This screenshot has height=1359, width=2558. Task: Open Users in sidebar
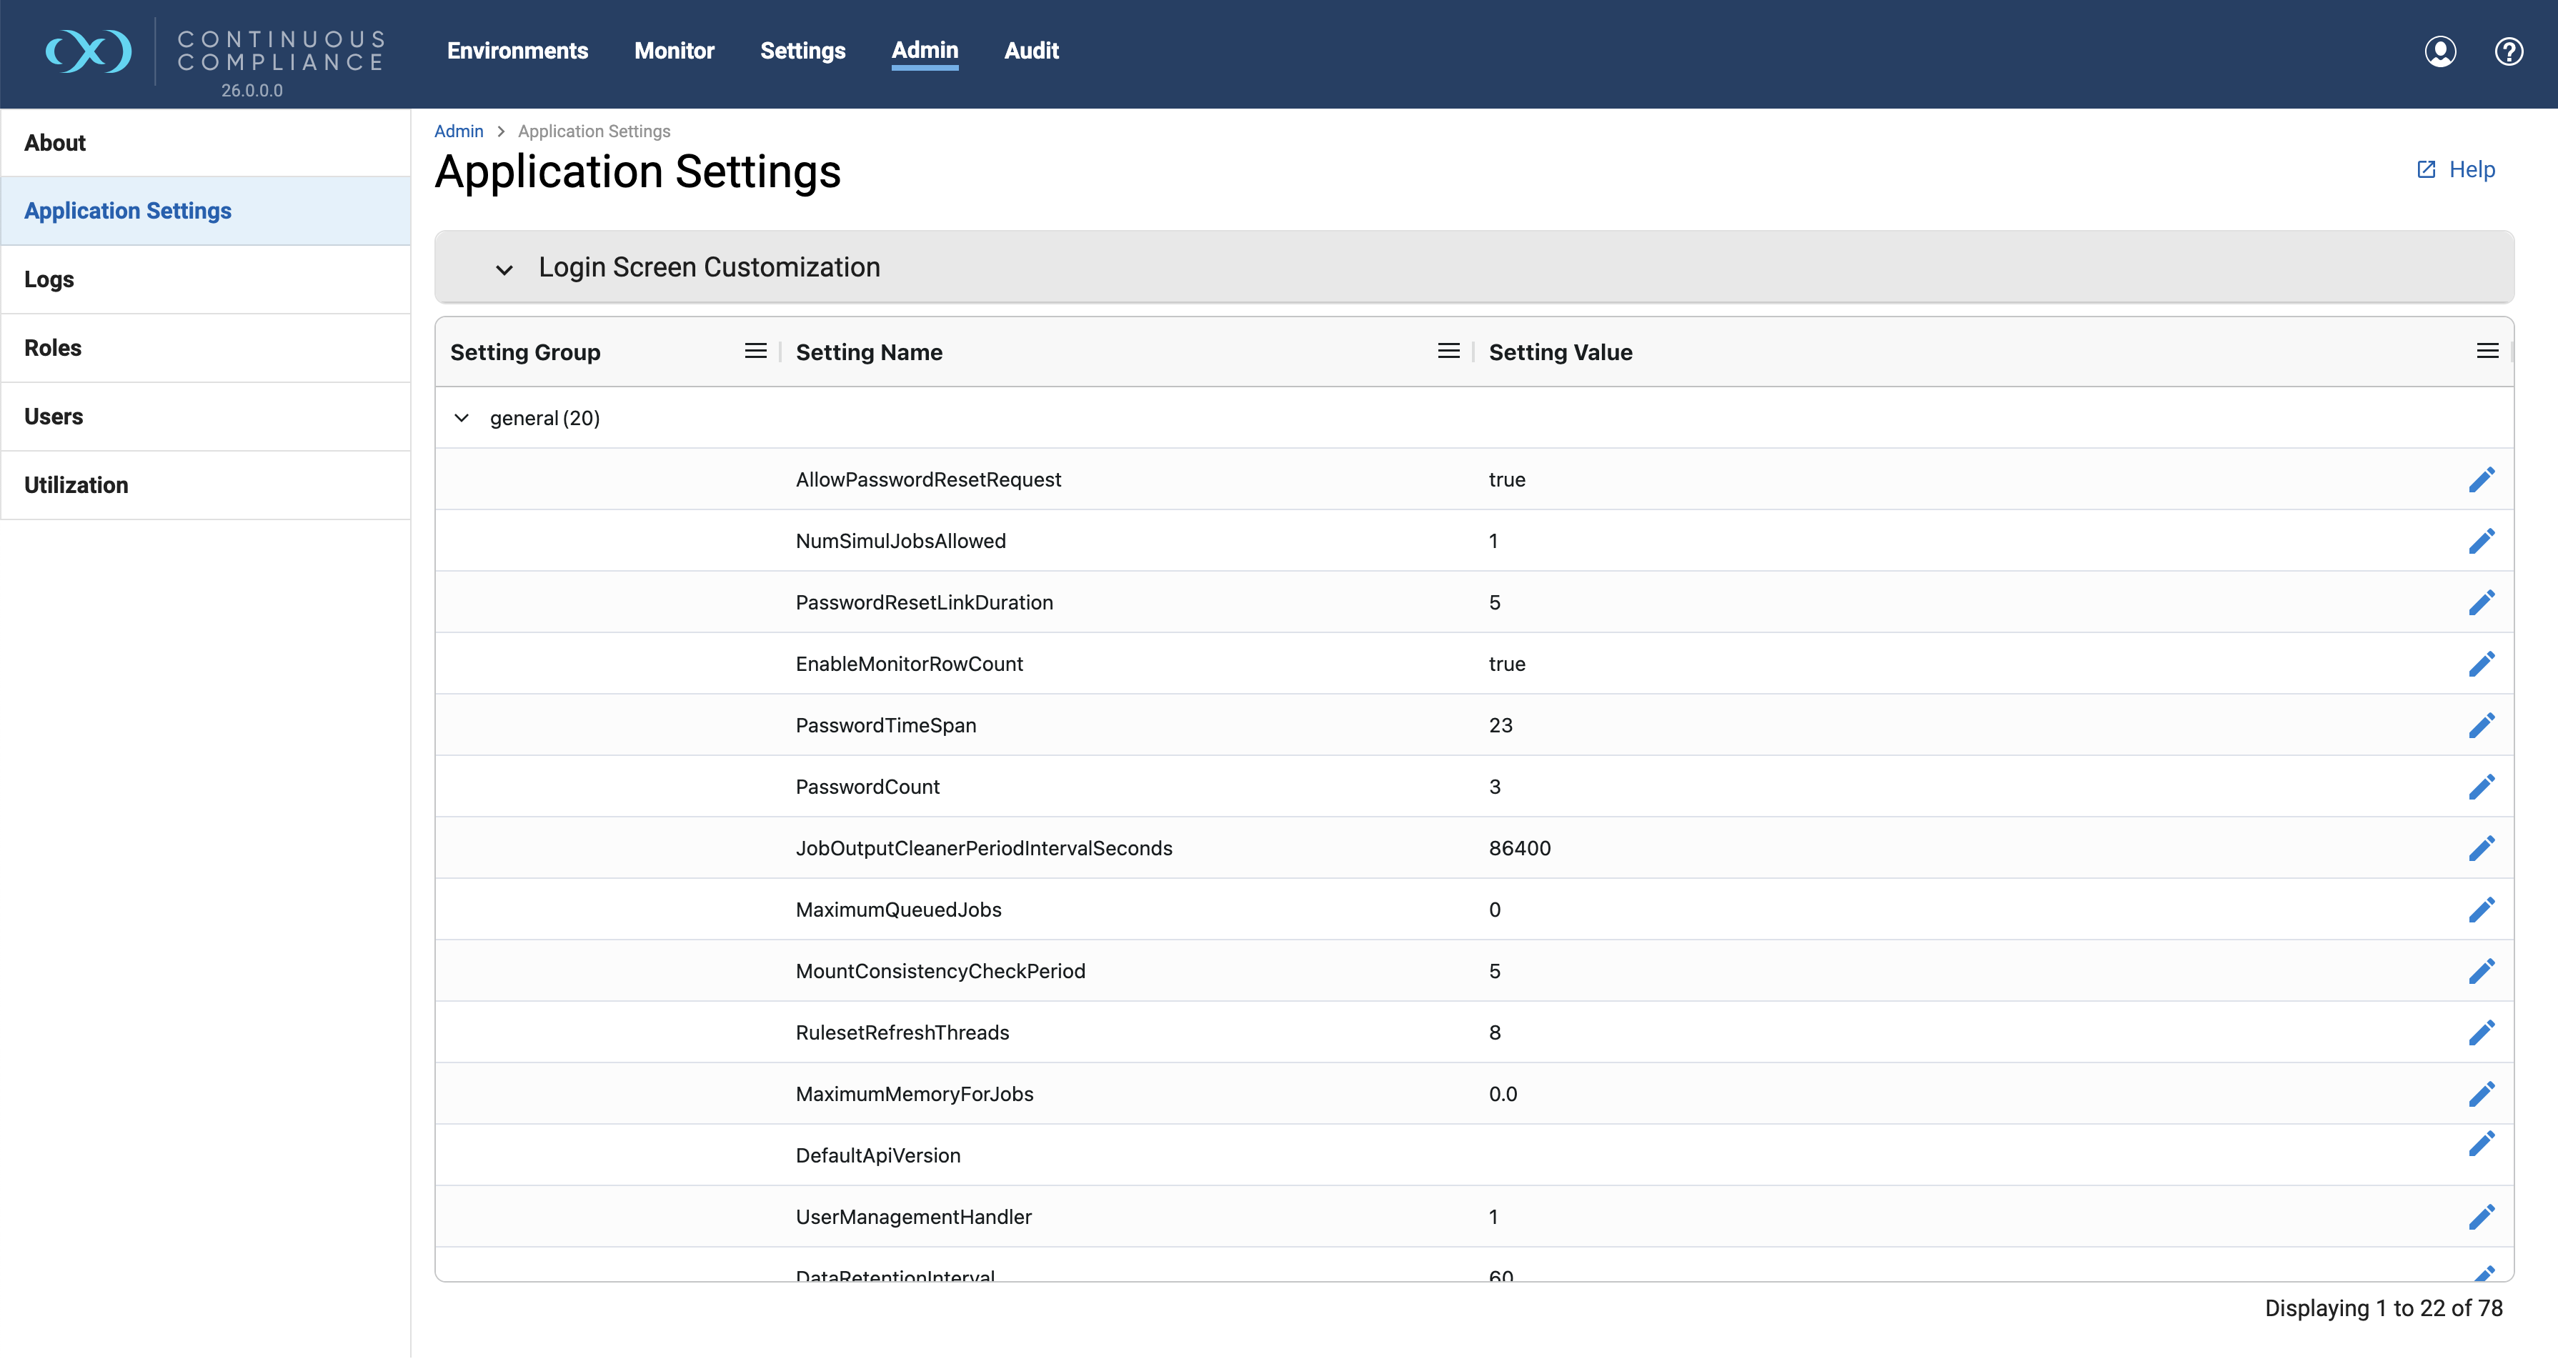pyautogui.click(x=206, y=417)
